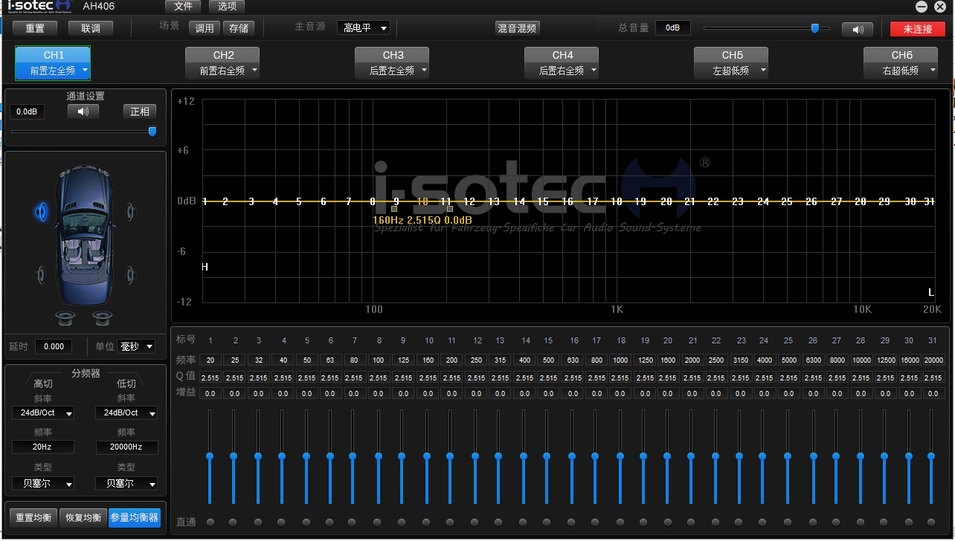This screenshot has height=541, width=955.
Task: Toggle the 直通 bypass dot for band 31
Action: (930, 522)
